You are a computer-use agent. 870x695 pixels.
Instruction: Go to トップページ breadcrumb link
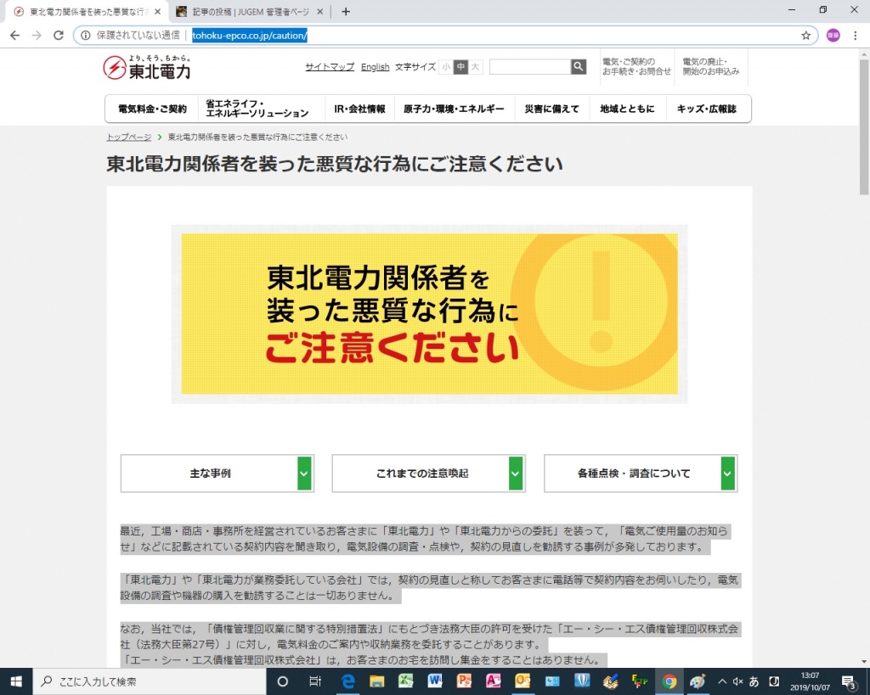click(129, 137)
